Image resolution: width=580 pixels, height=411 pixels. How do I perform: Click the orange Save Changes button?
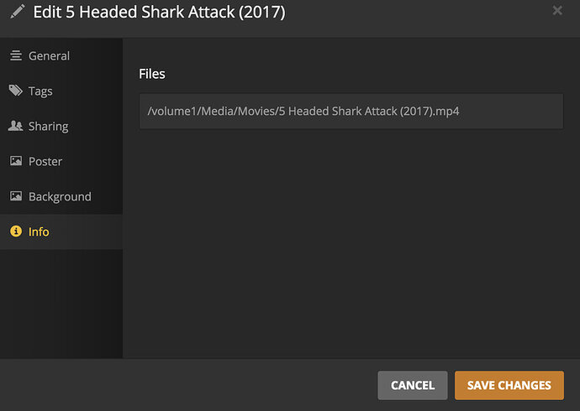(x=509, y=385)
